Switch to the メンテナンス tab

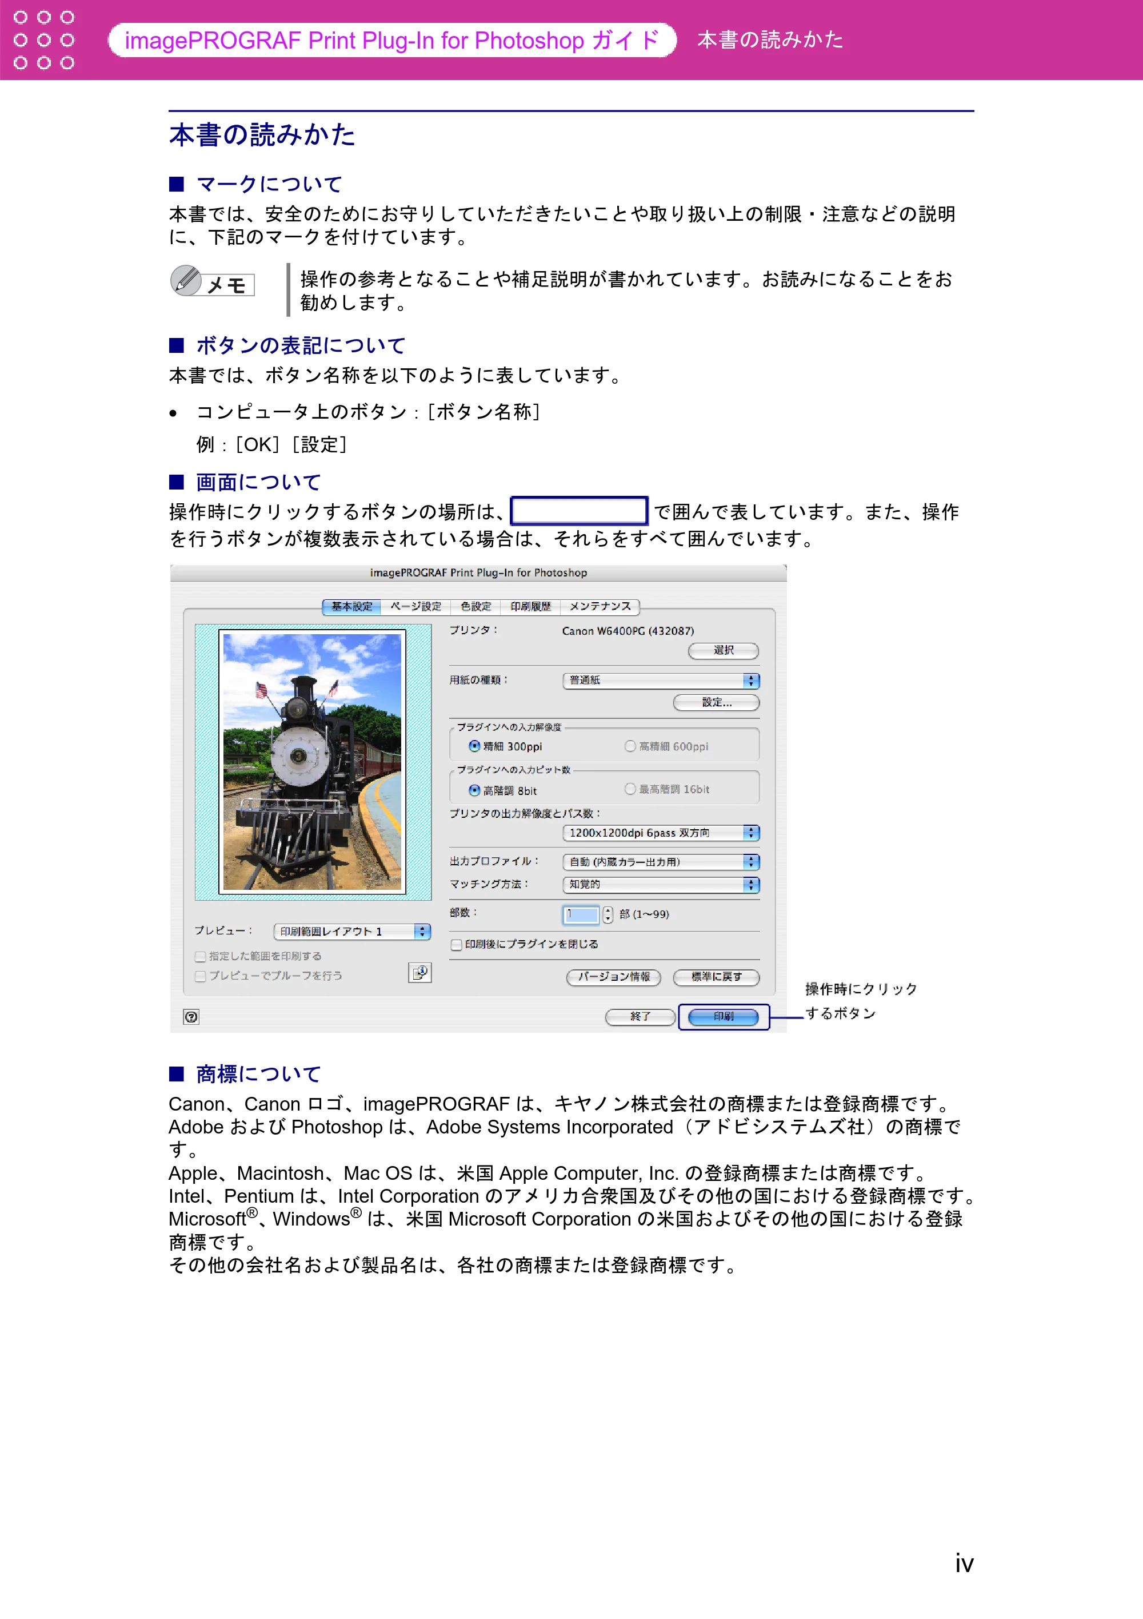tap(601, 606)
